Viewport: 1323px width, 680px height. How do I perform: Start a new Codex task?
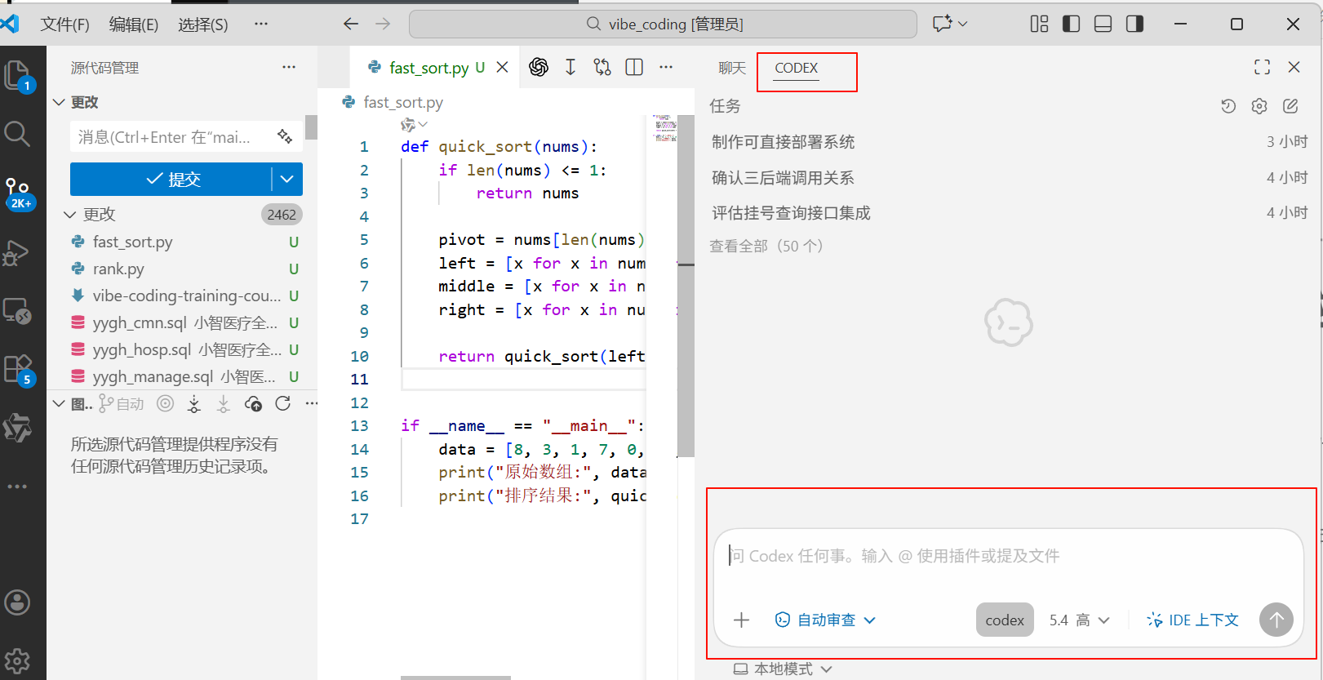click(x=1290, y=106)
